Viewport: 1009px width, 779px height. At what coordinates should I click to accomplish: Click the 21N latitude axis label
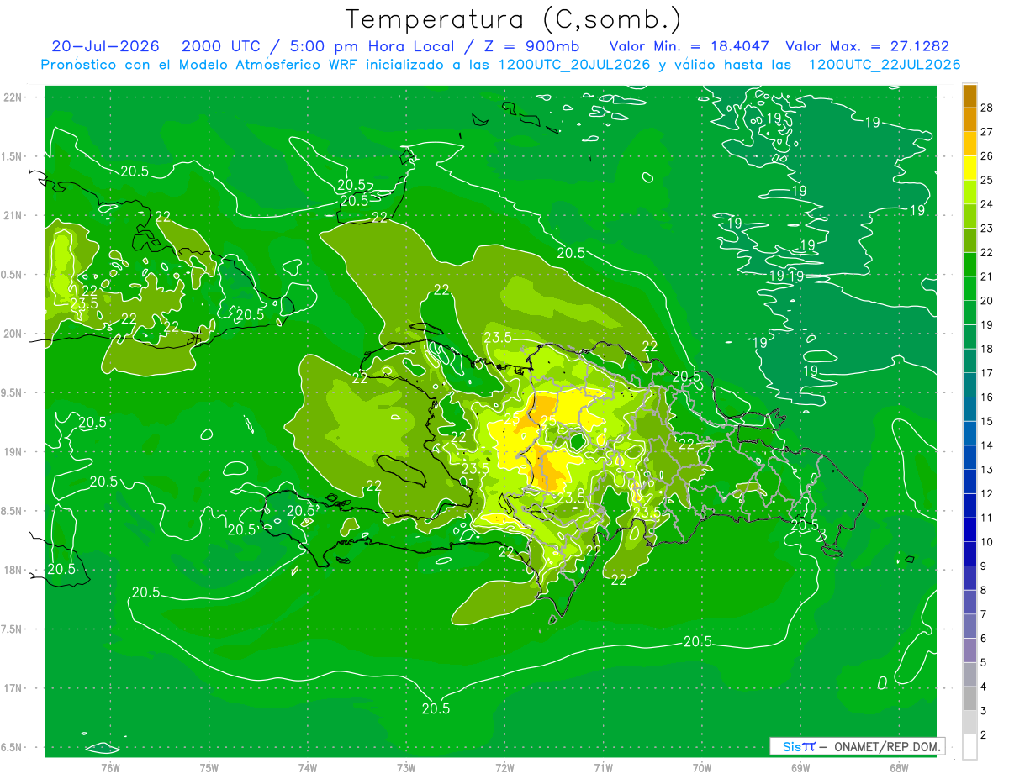tap(14, 215)
